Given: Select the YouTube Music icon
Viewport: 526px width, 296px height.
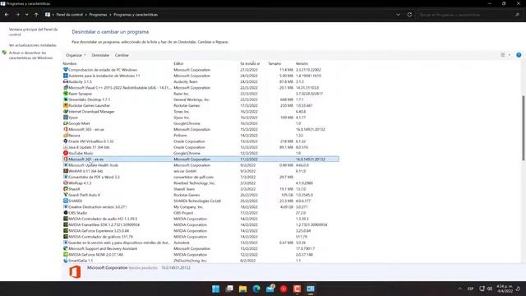Looking at the screenshot, I should (66, 153).
